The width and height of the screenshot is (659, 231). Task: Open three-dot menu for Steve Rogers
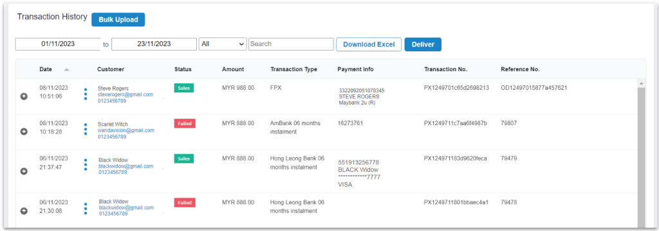[86, 94]
